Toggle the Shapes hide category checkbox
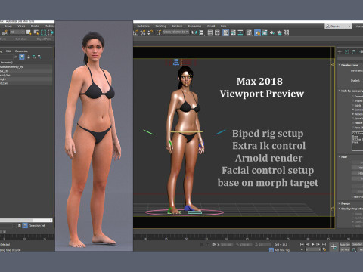The height and width of the screenshot is (272, 363). tap(352, 101)
